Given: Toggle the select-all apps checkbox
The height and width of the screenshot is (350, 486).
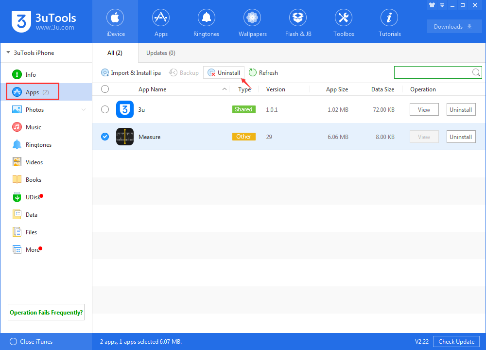Looking at the screenshot, I should tap(105, 89).
